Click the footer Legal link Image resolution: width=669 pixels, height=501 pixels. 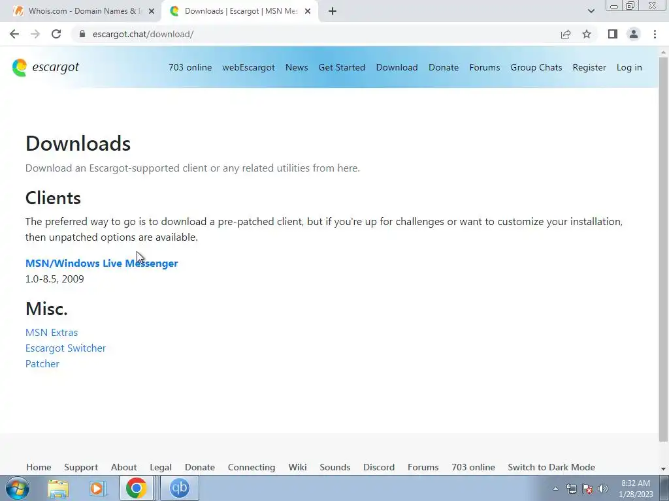[161, 467]
